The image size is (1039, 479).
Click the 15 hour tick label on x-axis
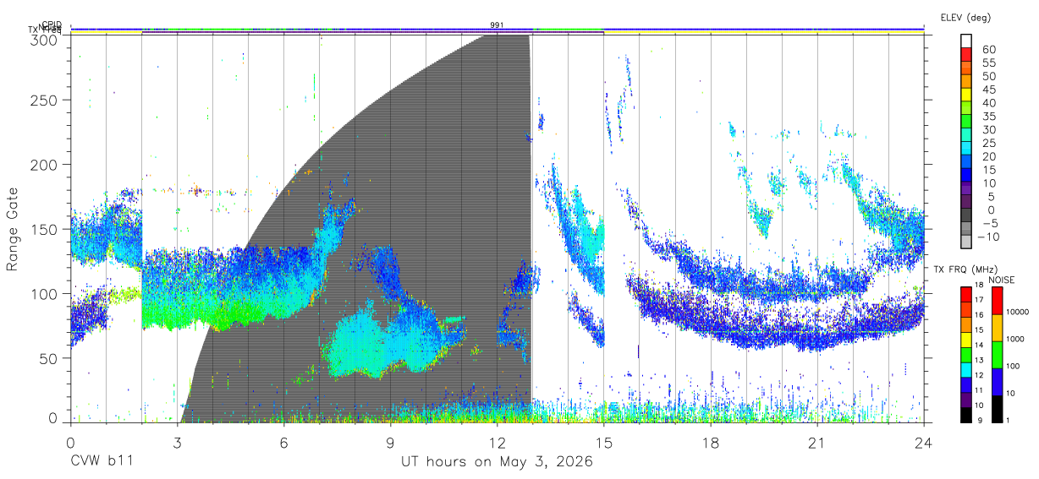[x=604, y=443]
